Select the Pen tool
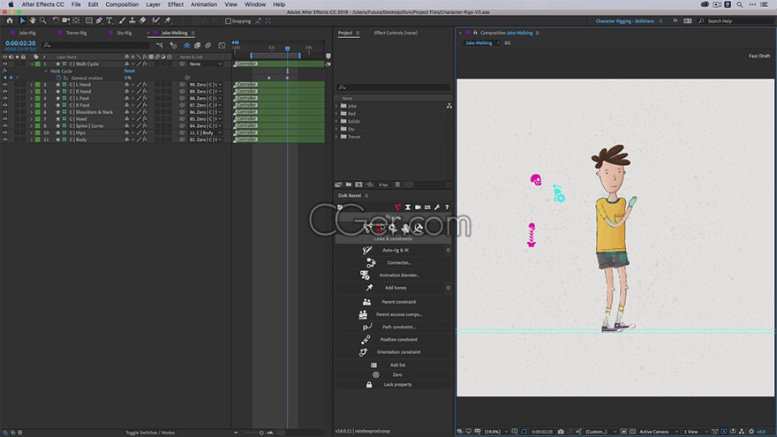This screenshot has width=777, height=437. pyautogui.click(x=99, y=21)
